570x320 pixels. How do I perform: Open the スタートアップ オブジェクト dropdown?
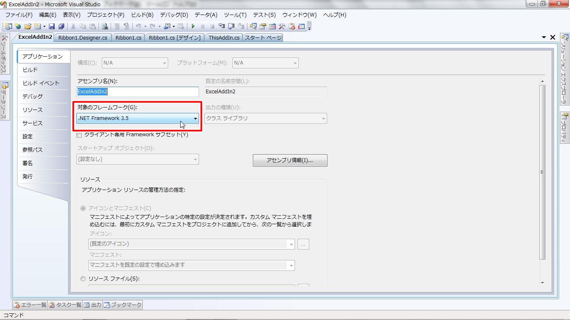(138, 159)
